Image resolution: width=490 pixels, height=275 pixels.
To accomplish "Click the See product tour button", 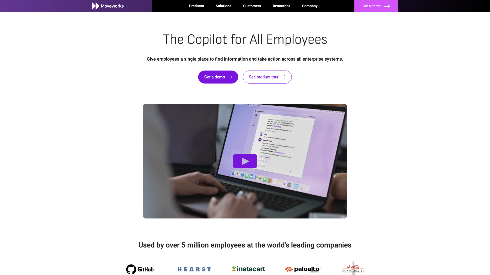I will point(267,77).
